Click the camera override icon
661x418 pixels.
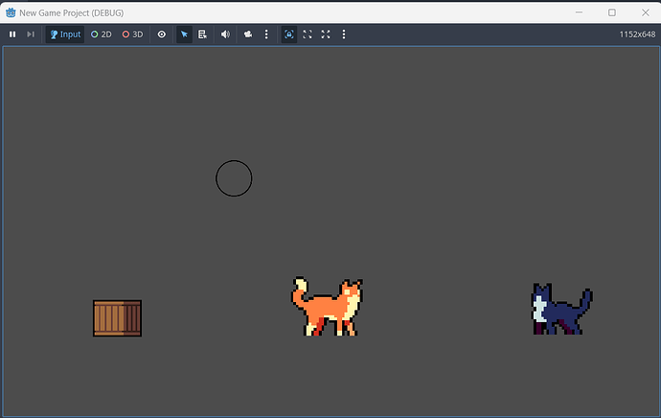pyautogui.click(x=248, y=35)
